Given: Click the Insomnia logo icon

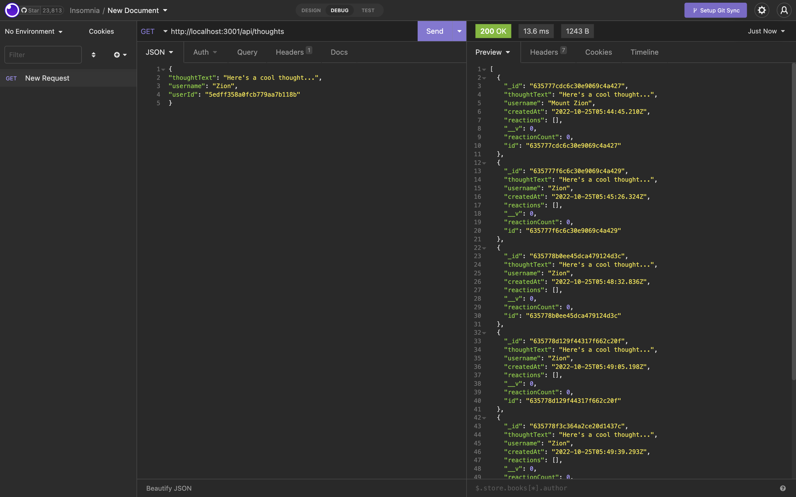Looking at the screenshot, I should (x=12, y=10).
